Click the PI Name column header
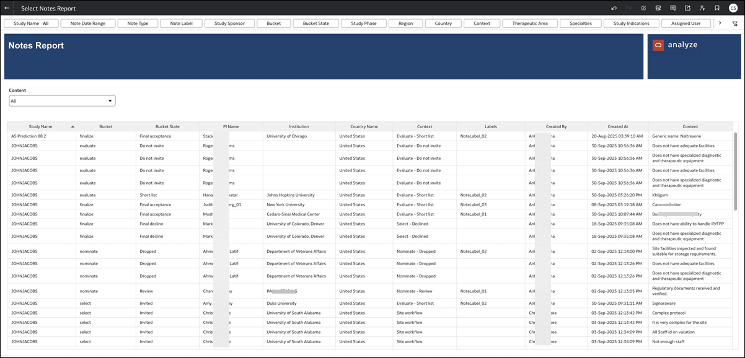The image size is (745, 358). [231, 126]
